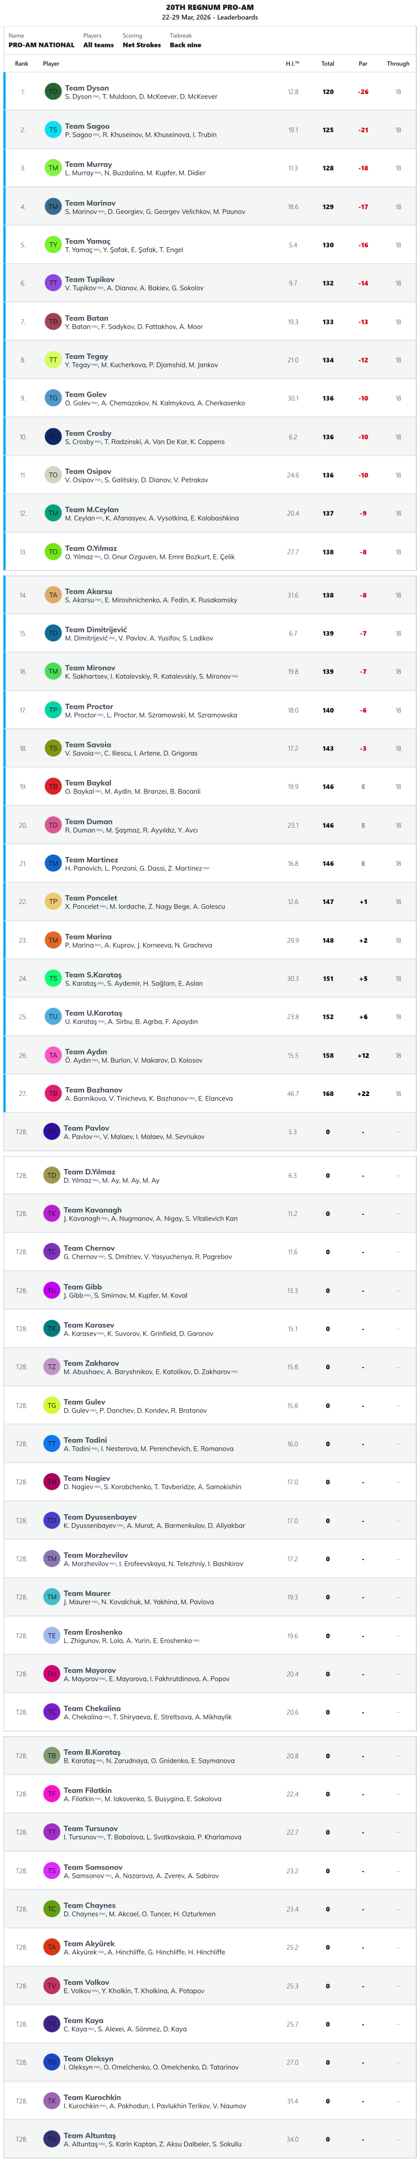Viewport: 418px width, 2161px height.
Task: Open the Team Murray name link
Action: click(88, 164)
